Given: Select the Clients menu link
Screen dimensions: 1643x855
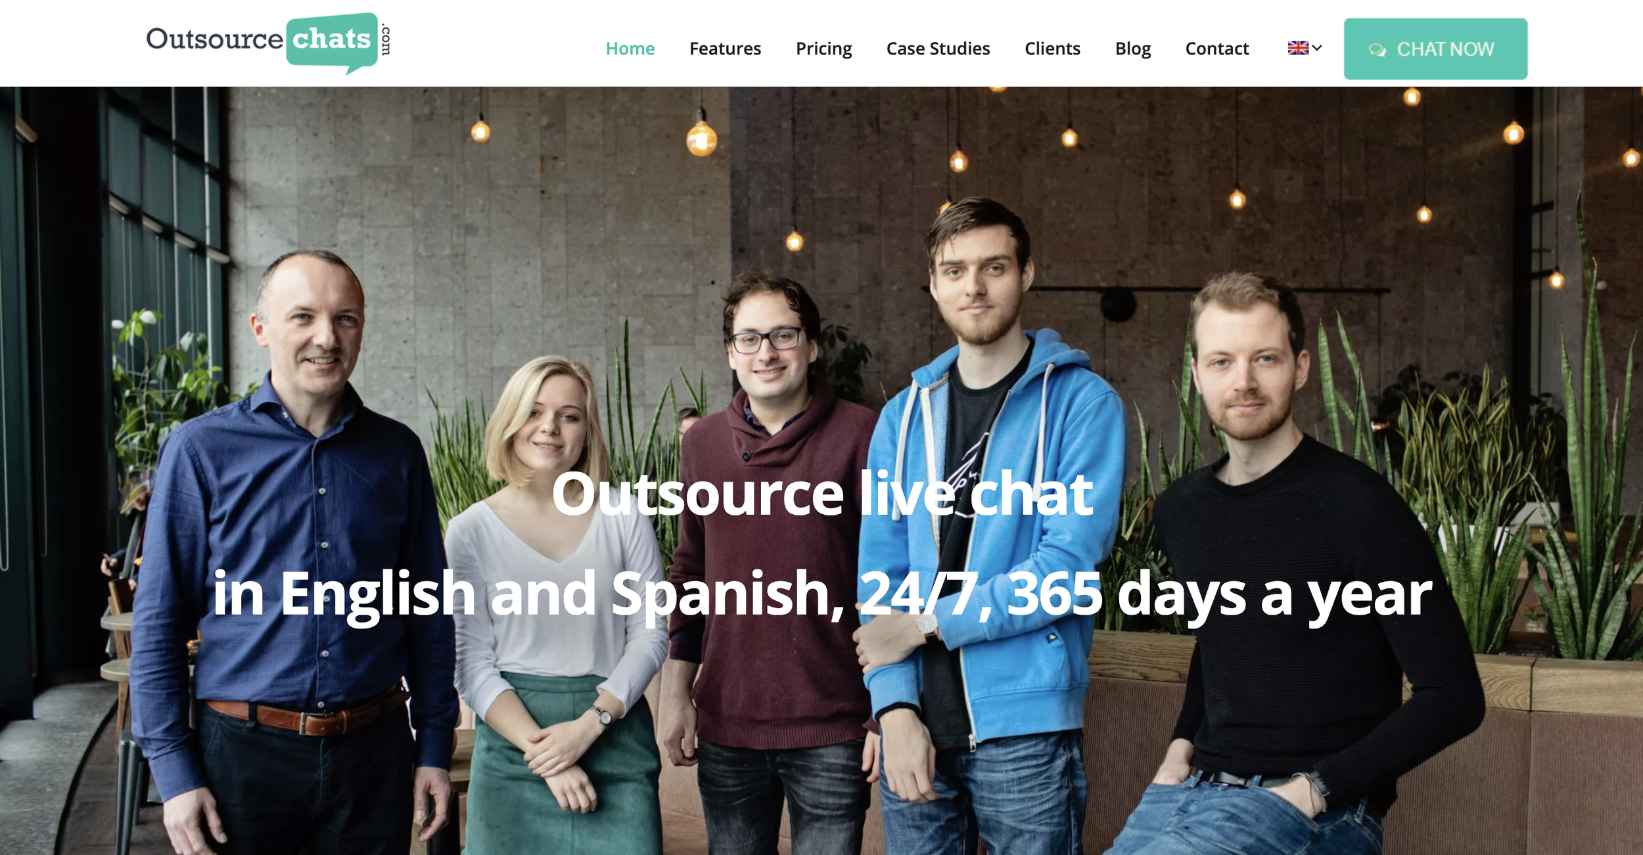Looking at the screenshot, I should 1052,49.
